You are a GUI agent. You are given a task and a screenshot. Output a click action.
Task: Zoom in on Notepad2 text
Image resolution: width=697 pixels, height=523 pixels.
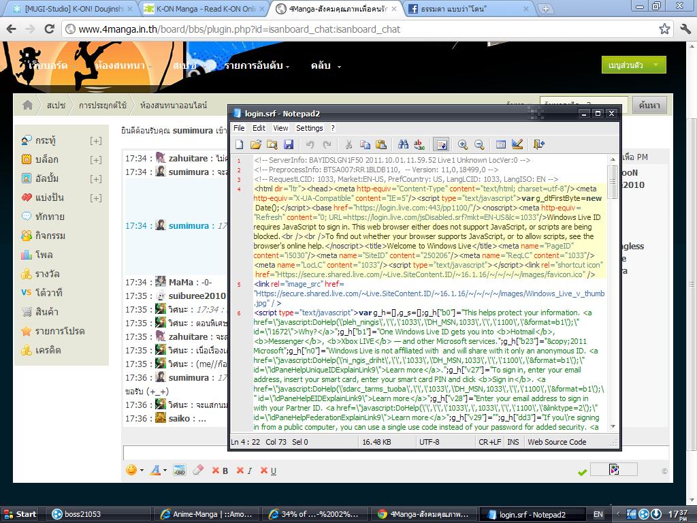coord(463,144)
